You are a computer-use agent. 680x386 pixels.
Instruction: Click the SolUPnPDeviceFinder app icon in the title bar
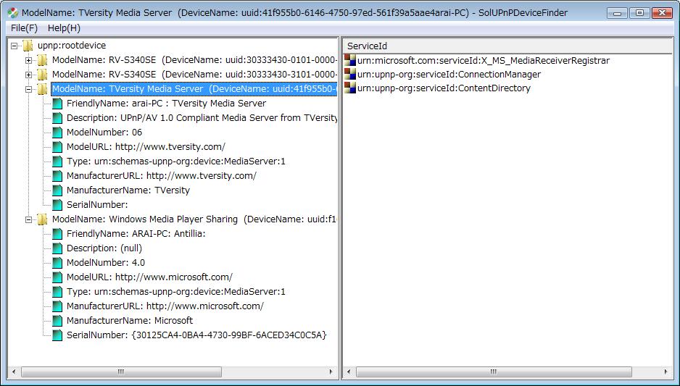click(x=13, y=12)
